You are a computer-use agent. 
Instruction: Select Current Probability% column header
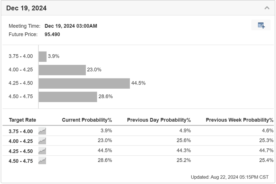[87, 120]
